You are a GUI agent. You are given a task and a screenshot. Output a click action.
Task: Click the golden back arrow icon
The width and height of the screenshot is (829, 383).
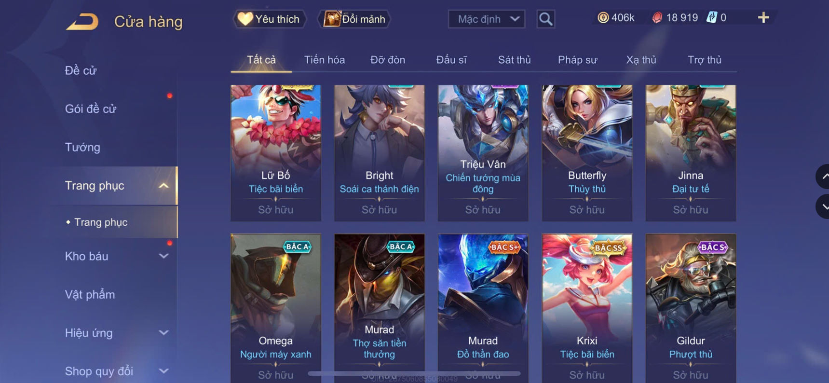pos(82,21)
